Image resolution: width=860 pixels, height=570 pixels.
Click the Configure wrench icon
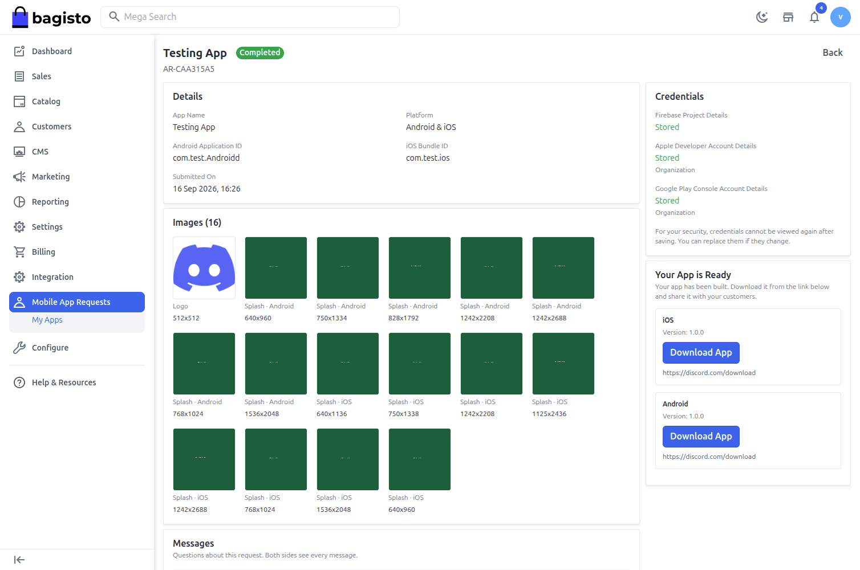coord(19,348)
